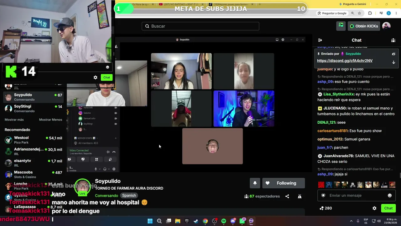
Task: Open a new Chrome tab
Action: 260,4
